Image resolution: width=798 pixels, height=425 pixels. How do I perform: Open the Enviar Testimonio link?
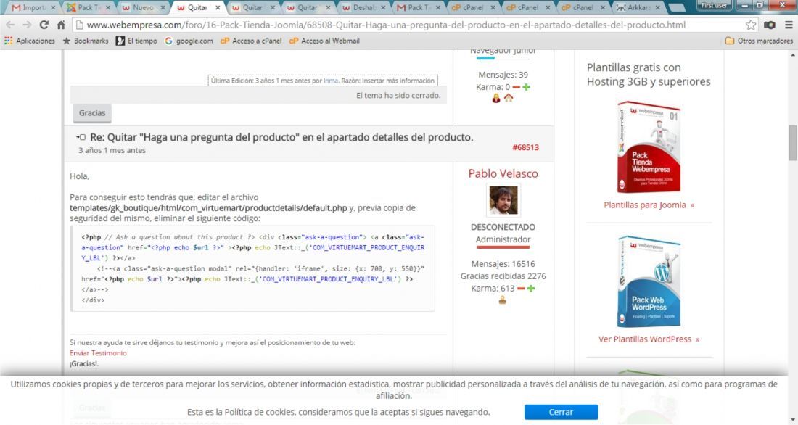[98, 353]
